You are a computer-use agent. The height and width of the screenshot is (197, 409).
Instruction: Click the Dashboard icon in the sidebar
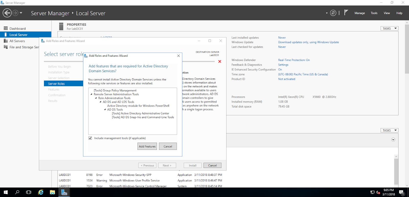[x=6, y=28]
